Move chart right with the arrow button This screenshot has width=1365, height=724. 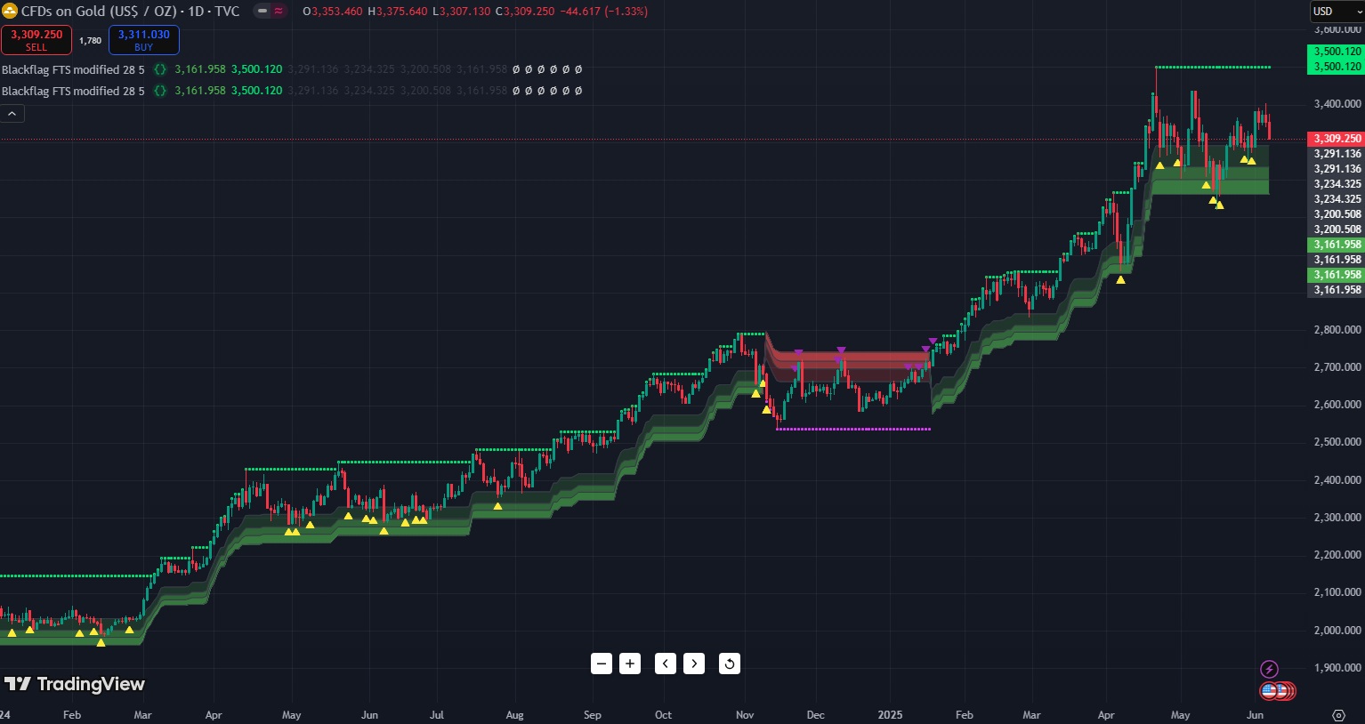click(x=694, y=664)
